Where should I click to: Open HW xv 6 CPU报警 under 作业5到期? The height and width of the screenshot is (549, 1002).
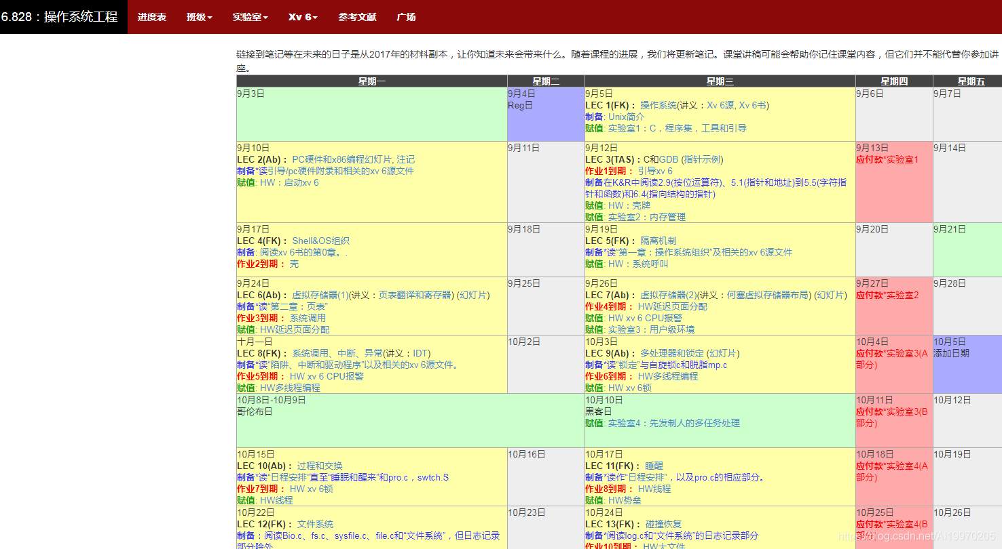coord(327,376)
